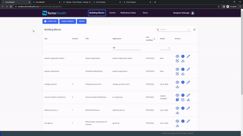
Task: Click the arrow-in-box icon in patient-registration row
Action: tap(177, 74)
